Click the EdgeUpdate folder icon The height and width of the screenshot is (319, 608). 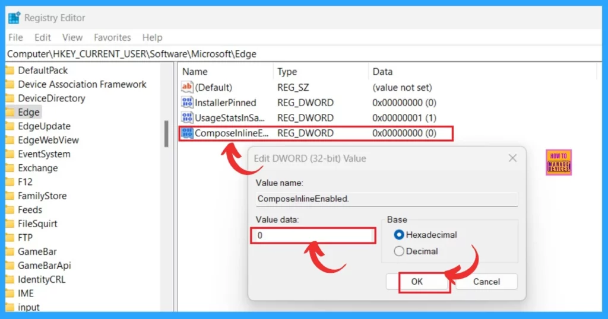(9, 126)
